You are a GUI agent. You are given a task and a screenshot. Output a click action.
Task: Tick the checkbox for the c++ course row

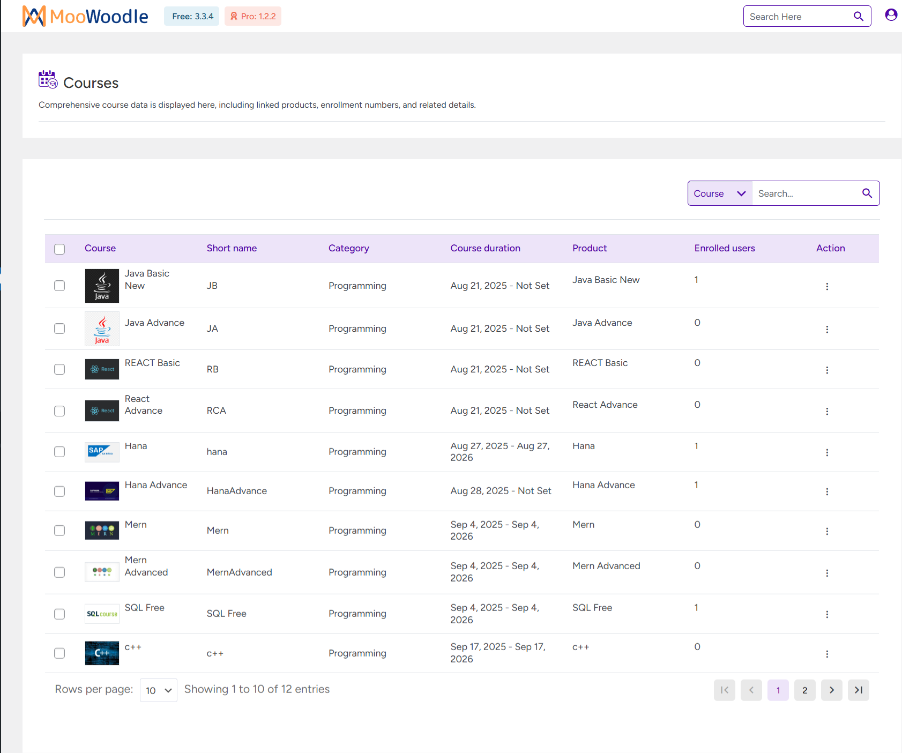[59, 653]
